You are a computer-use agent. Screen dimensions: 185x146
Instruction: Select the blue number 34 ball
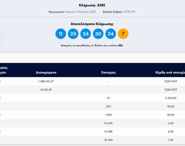point(111,34)
